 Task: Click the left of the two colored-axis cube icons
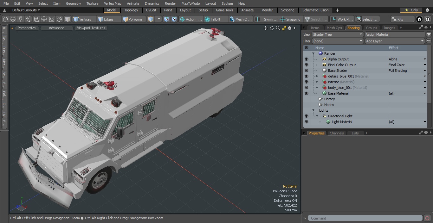(x=167, y=19)
